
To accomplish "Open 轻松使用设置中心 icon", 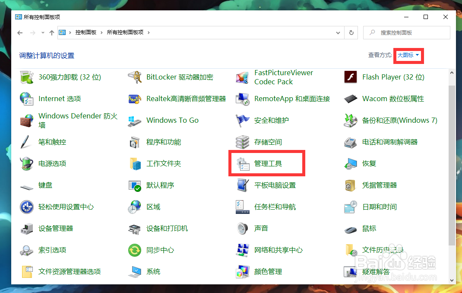I will pyautogui.click(x=27, y=207).
